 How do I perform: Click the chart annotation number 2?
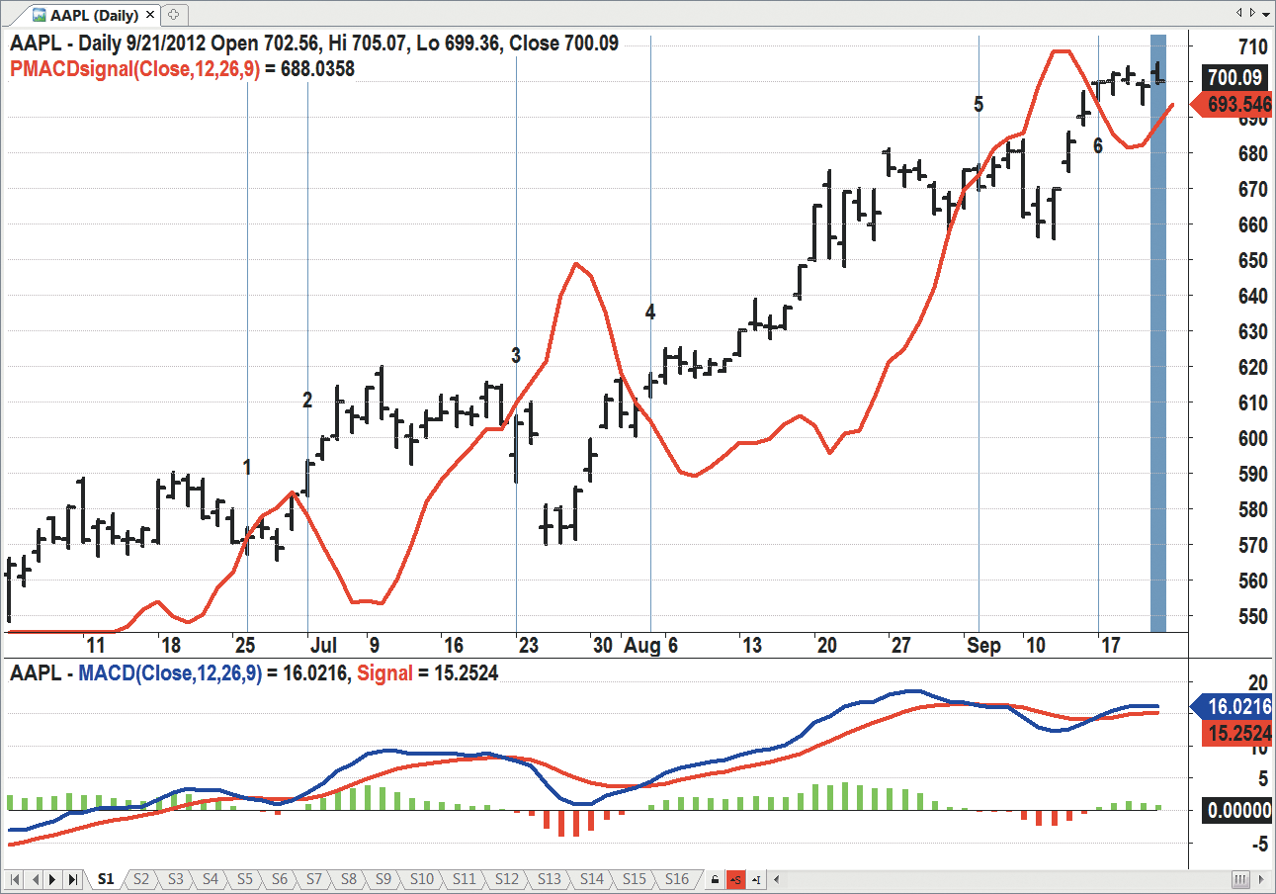307,401
